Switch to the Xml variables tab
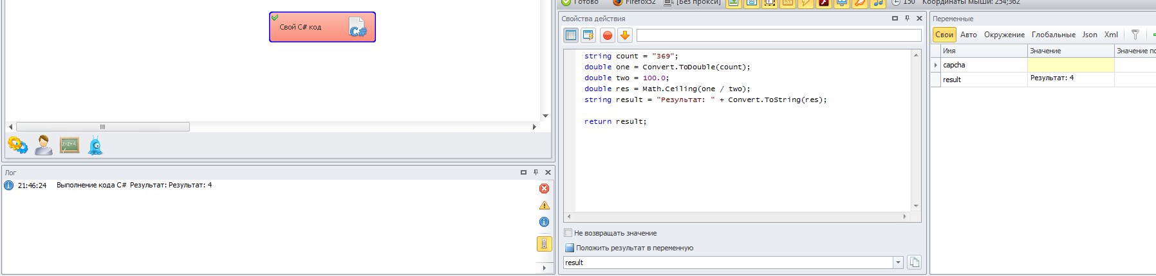Viewport: 1156px width, 276px height. (x=1111, y=35)
